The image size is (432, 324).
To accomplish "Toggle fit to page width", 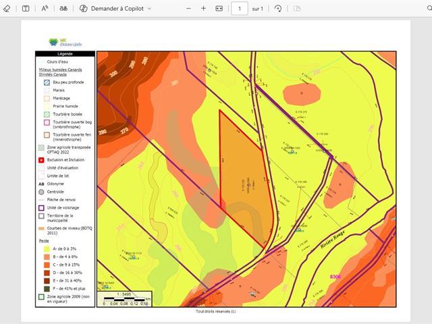I will pyautogui.click(x=219, y=9).
